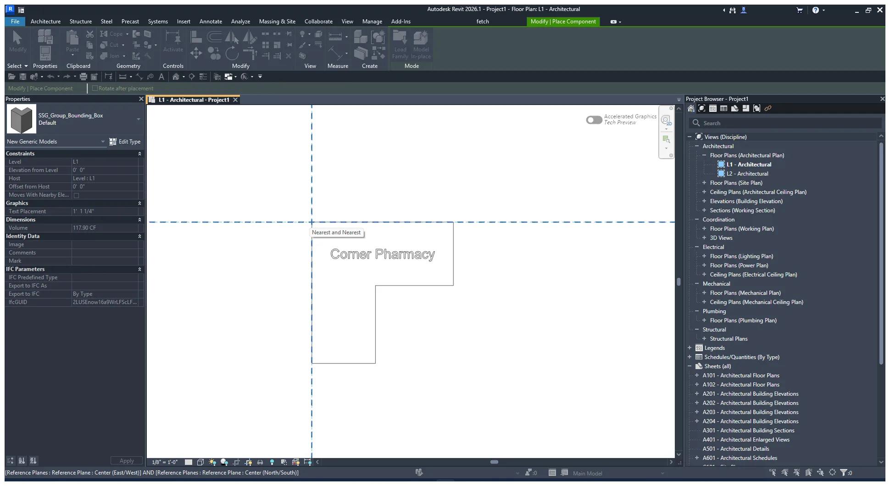Click the Undo arrow in quick access toolbar
Screen dimensions: 890x486
tap(51, 77)
